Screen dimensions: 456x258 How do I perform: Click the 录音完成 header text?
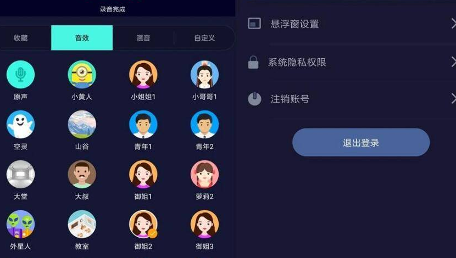113,9
